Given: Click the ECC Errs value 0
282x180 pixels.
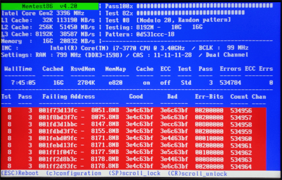Looking at the screenshot, I should 271,83.
